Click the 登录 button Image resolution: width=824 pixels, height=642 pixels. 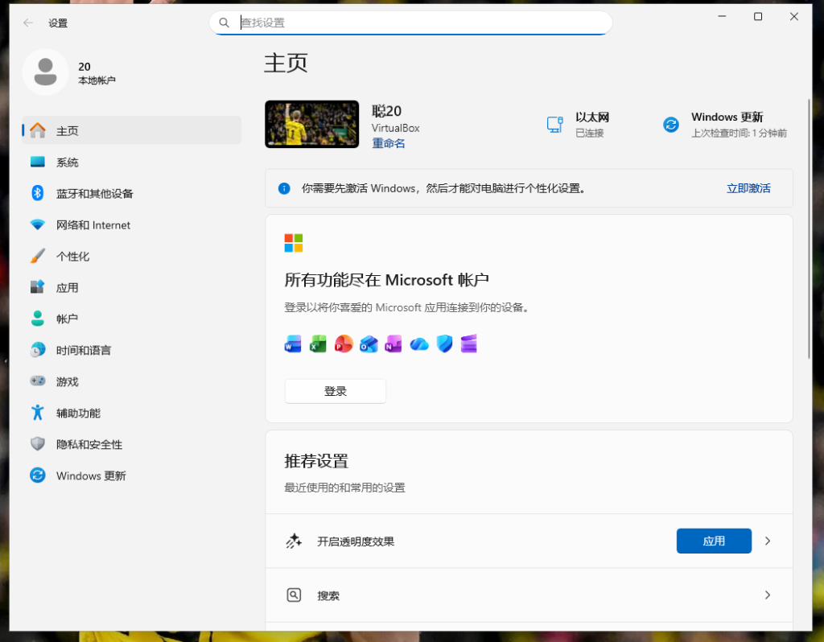336,391
